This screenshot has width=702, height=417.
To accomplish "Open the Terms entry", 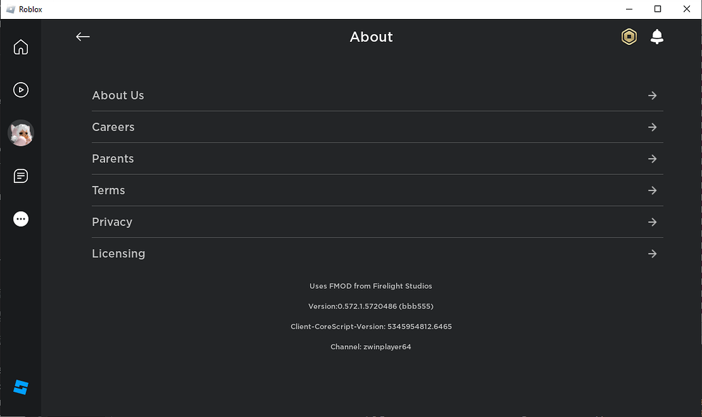I will tap(108, 190).
